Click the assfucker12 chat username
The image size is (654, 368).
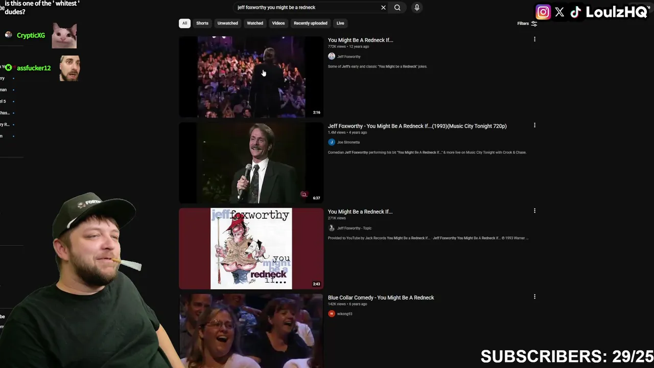[x=34, y=68]
